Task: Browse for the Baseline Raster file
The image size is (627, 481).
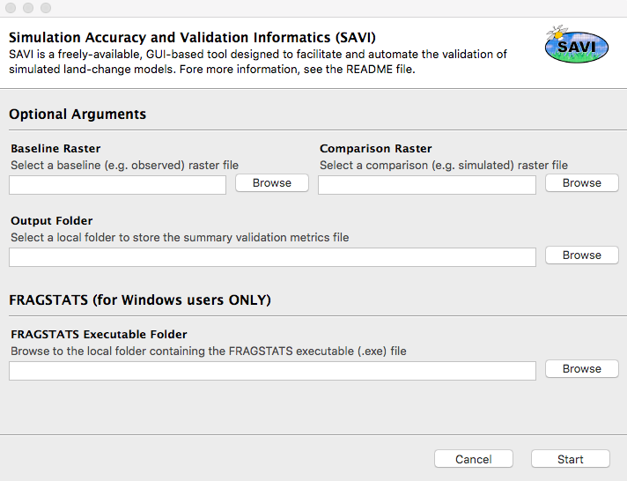Action: 272,183
